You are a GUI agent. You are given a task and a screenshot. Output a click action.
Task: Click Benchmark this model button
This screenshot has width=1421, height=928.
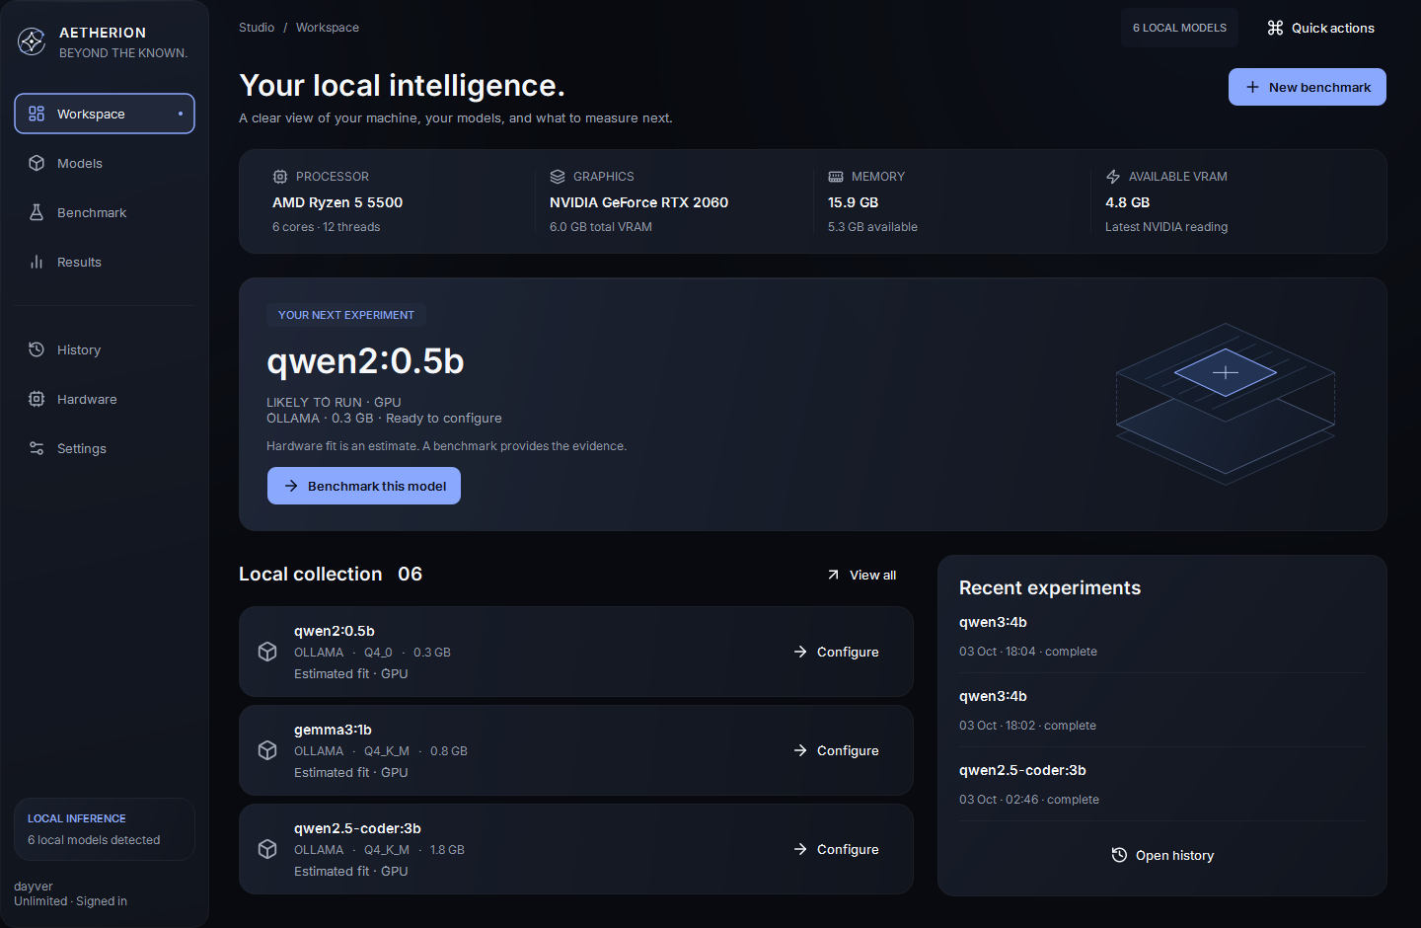pyautogui.click(x=364, y=486)
